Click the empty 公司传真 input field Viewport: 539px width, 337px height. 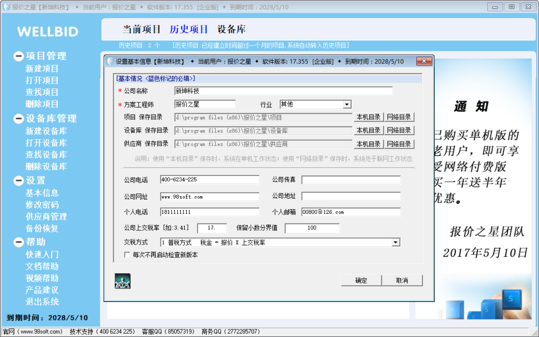[x=351, y=180]
